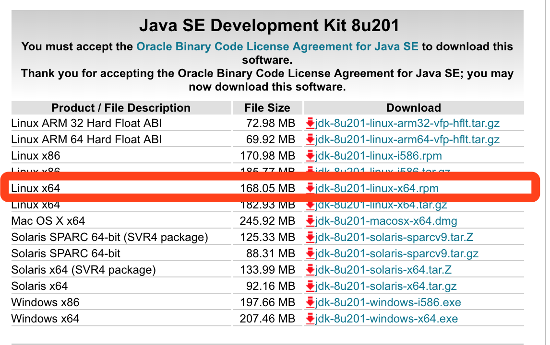
Task: Click red download arrow for solaris-x64.tar.gz
Action: pos(310,286)
